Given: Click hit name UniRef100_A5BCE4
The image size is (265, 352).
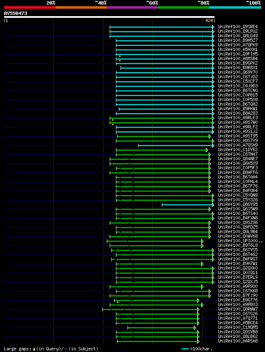Looking at the screenshot, I should (x=238, y=323).
